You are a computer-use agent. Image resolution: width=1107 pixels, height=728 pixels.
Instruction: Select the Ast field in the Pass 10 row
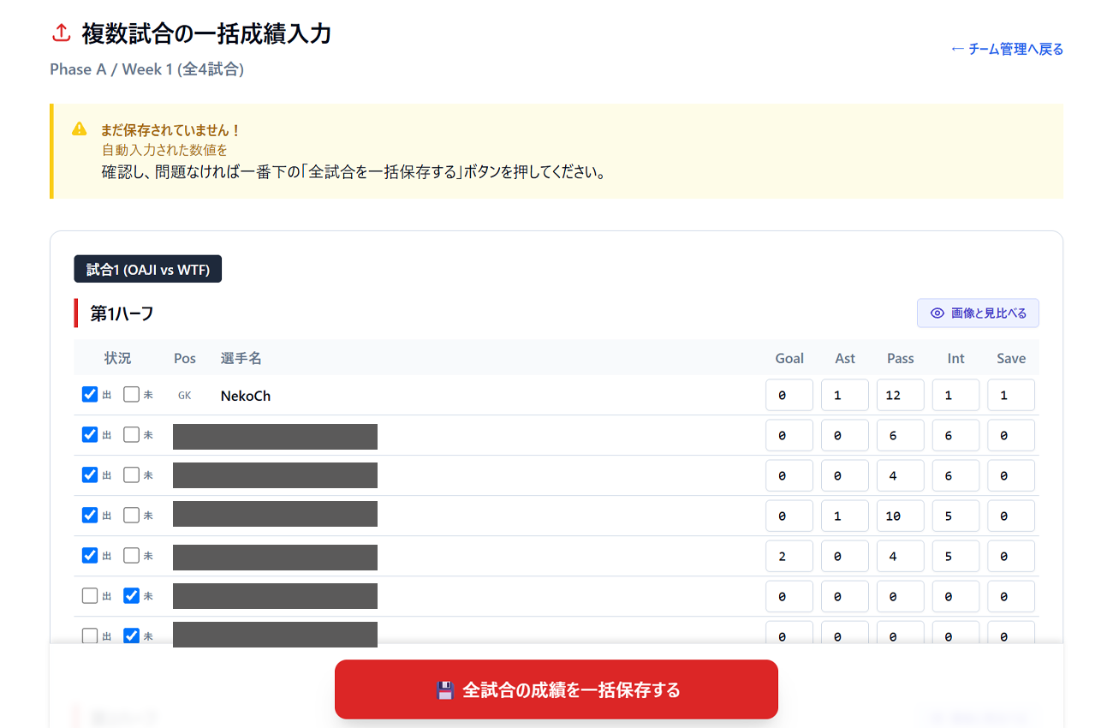tap(845, 516)
